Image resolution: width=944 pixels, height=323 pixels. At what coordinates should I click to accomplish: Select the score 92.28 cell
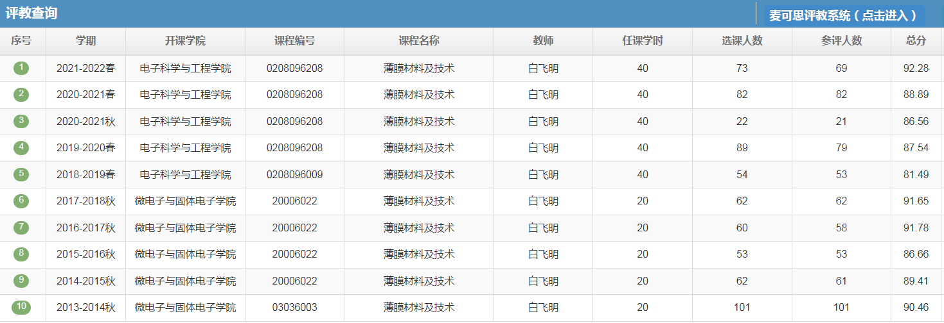point(916,68)
